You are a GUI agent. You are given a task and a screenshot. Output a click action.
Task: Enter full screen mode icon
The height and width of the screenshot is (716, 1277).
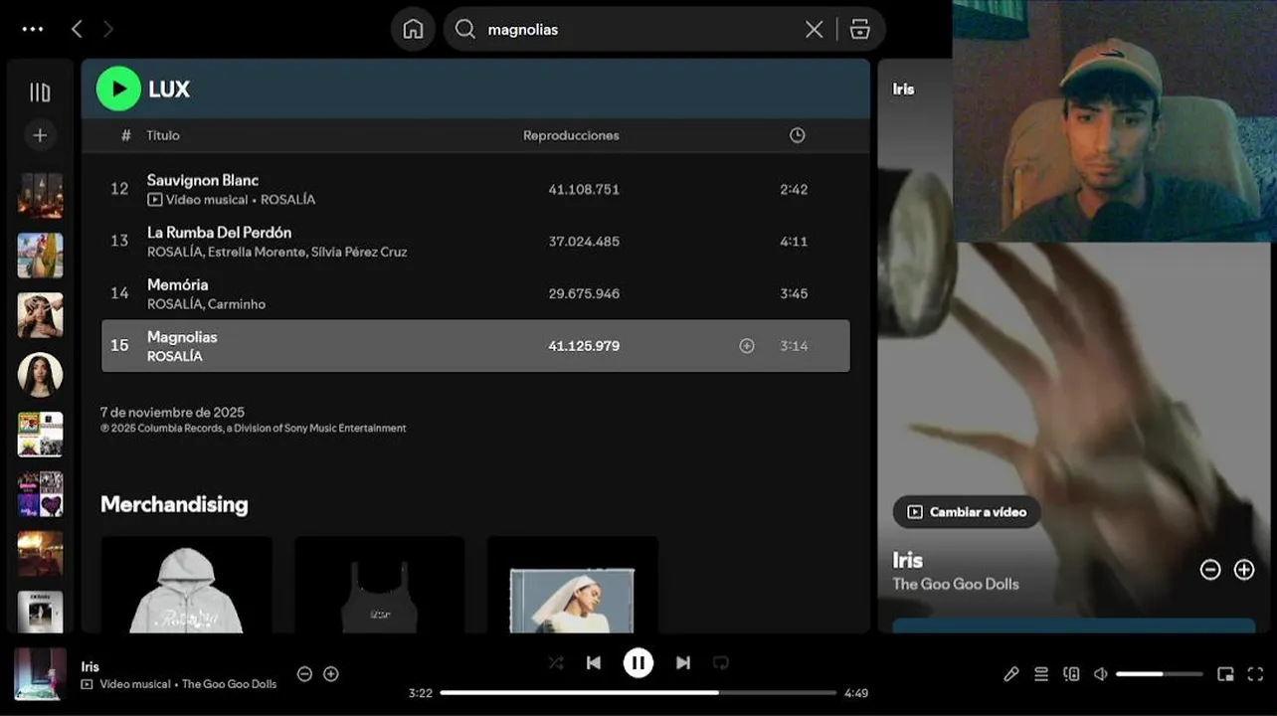1255,674
